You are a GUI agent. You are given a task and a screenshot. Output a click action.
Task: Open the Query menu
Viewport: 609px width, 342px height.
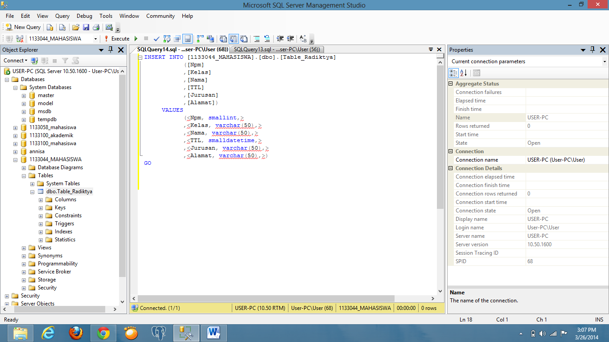pyautogui.click(x=62, y=16)
